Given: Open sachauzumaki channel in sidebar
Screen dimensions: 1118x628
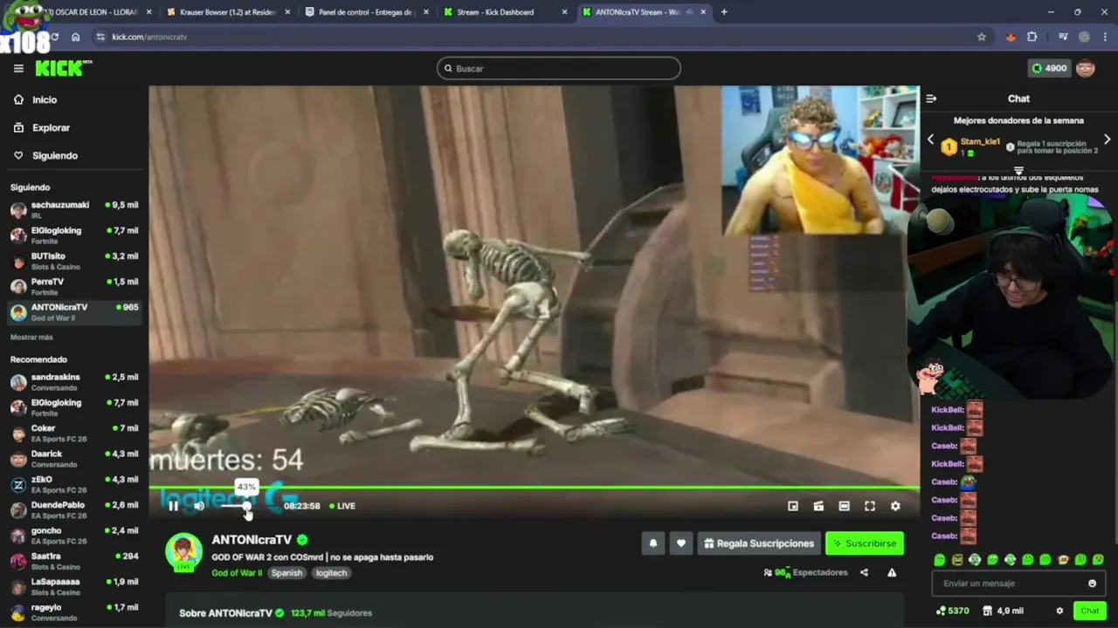Looking at the screenshot, I should (x=74, y=210).
